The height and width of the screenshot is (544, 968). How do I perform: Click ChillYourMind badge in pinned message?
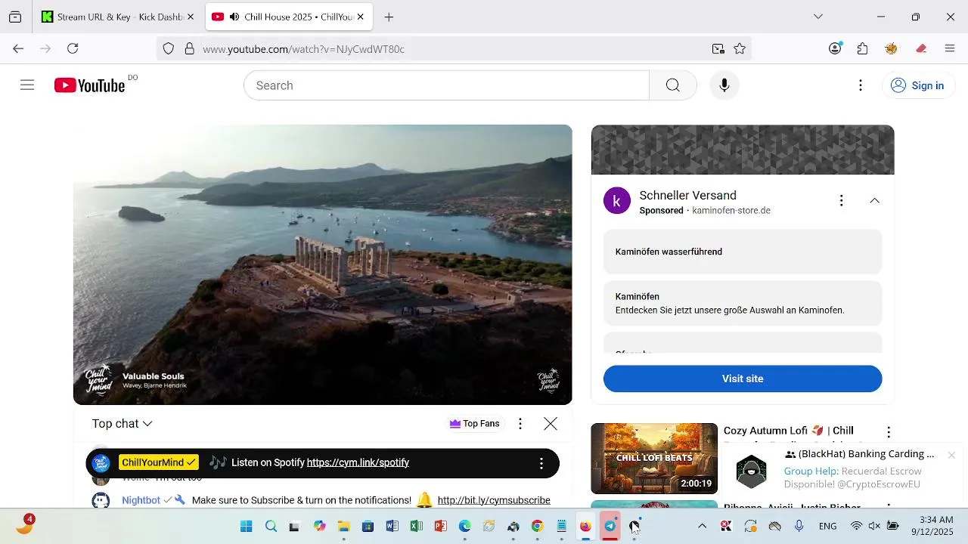click(159, 462)
